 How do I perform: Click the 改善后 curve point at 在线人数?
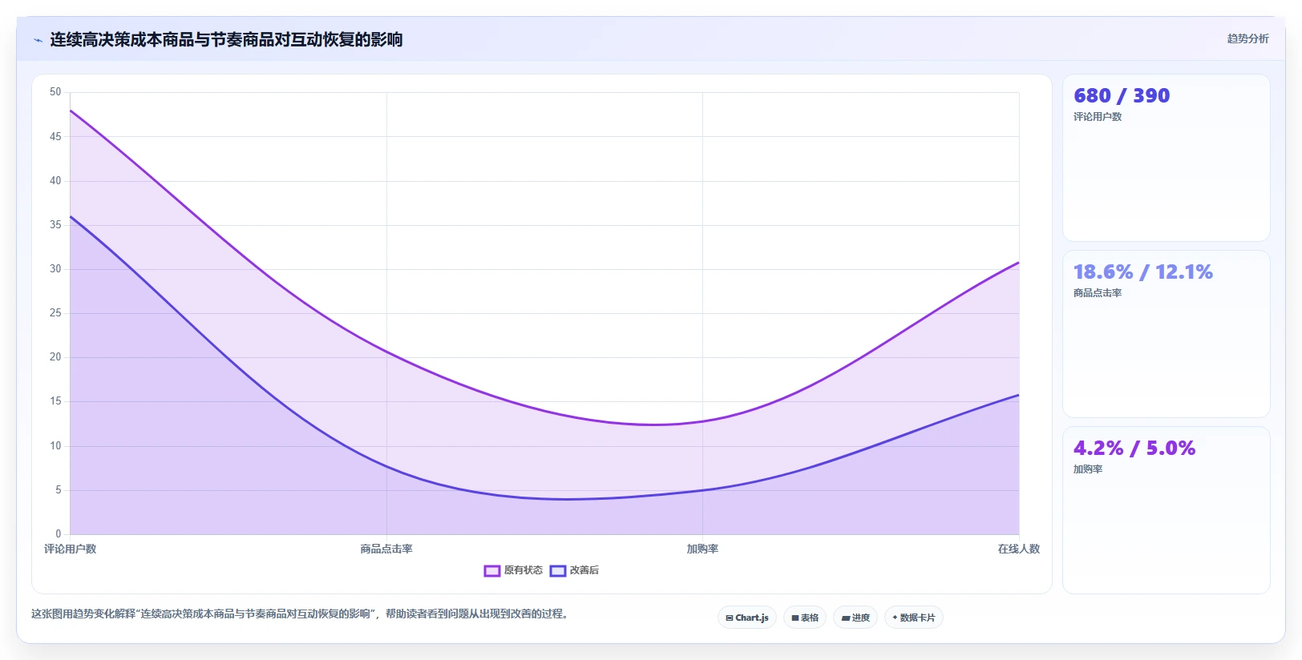[x=1018, y=395]
